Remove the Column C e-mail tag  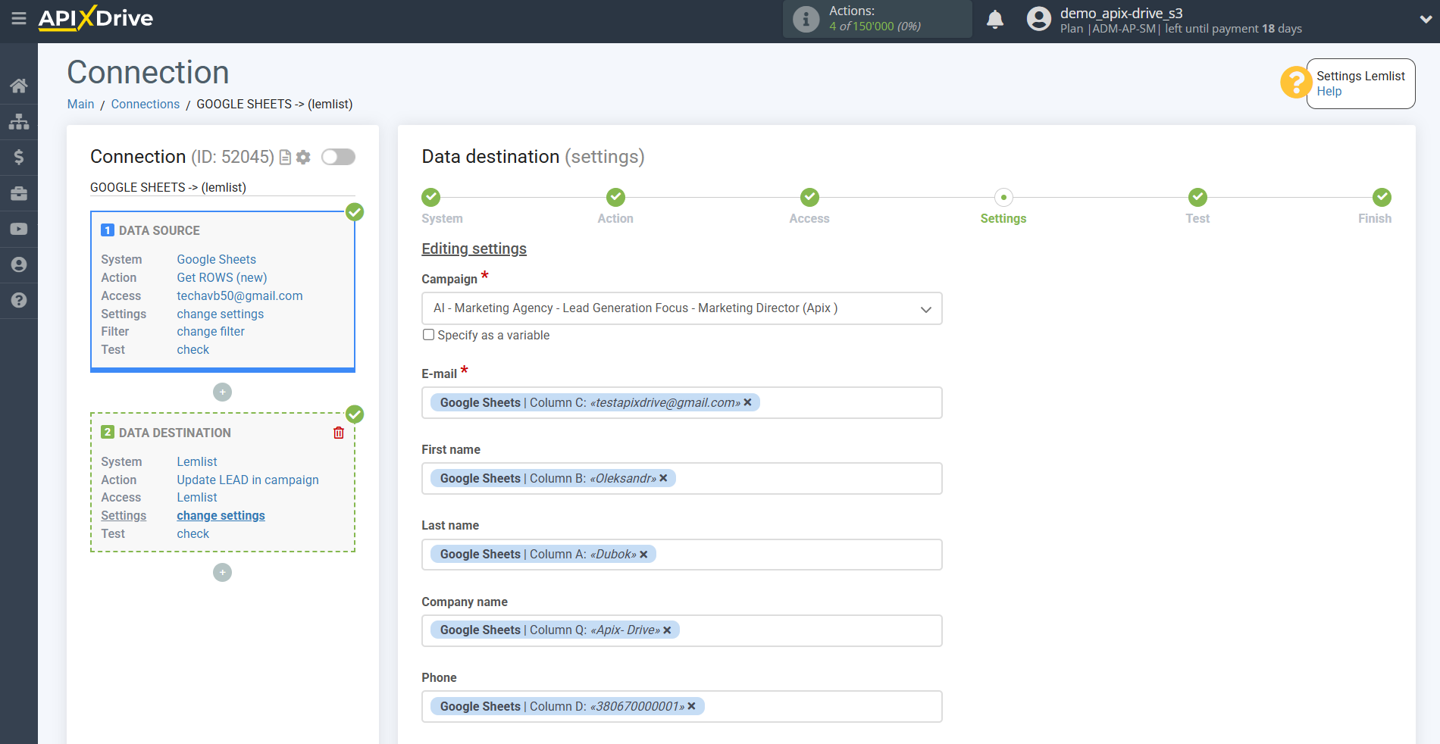(x=747, y=402)
